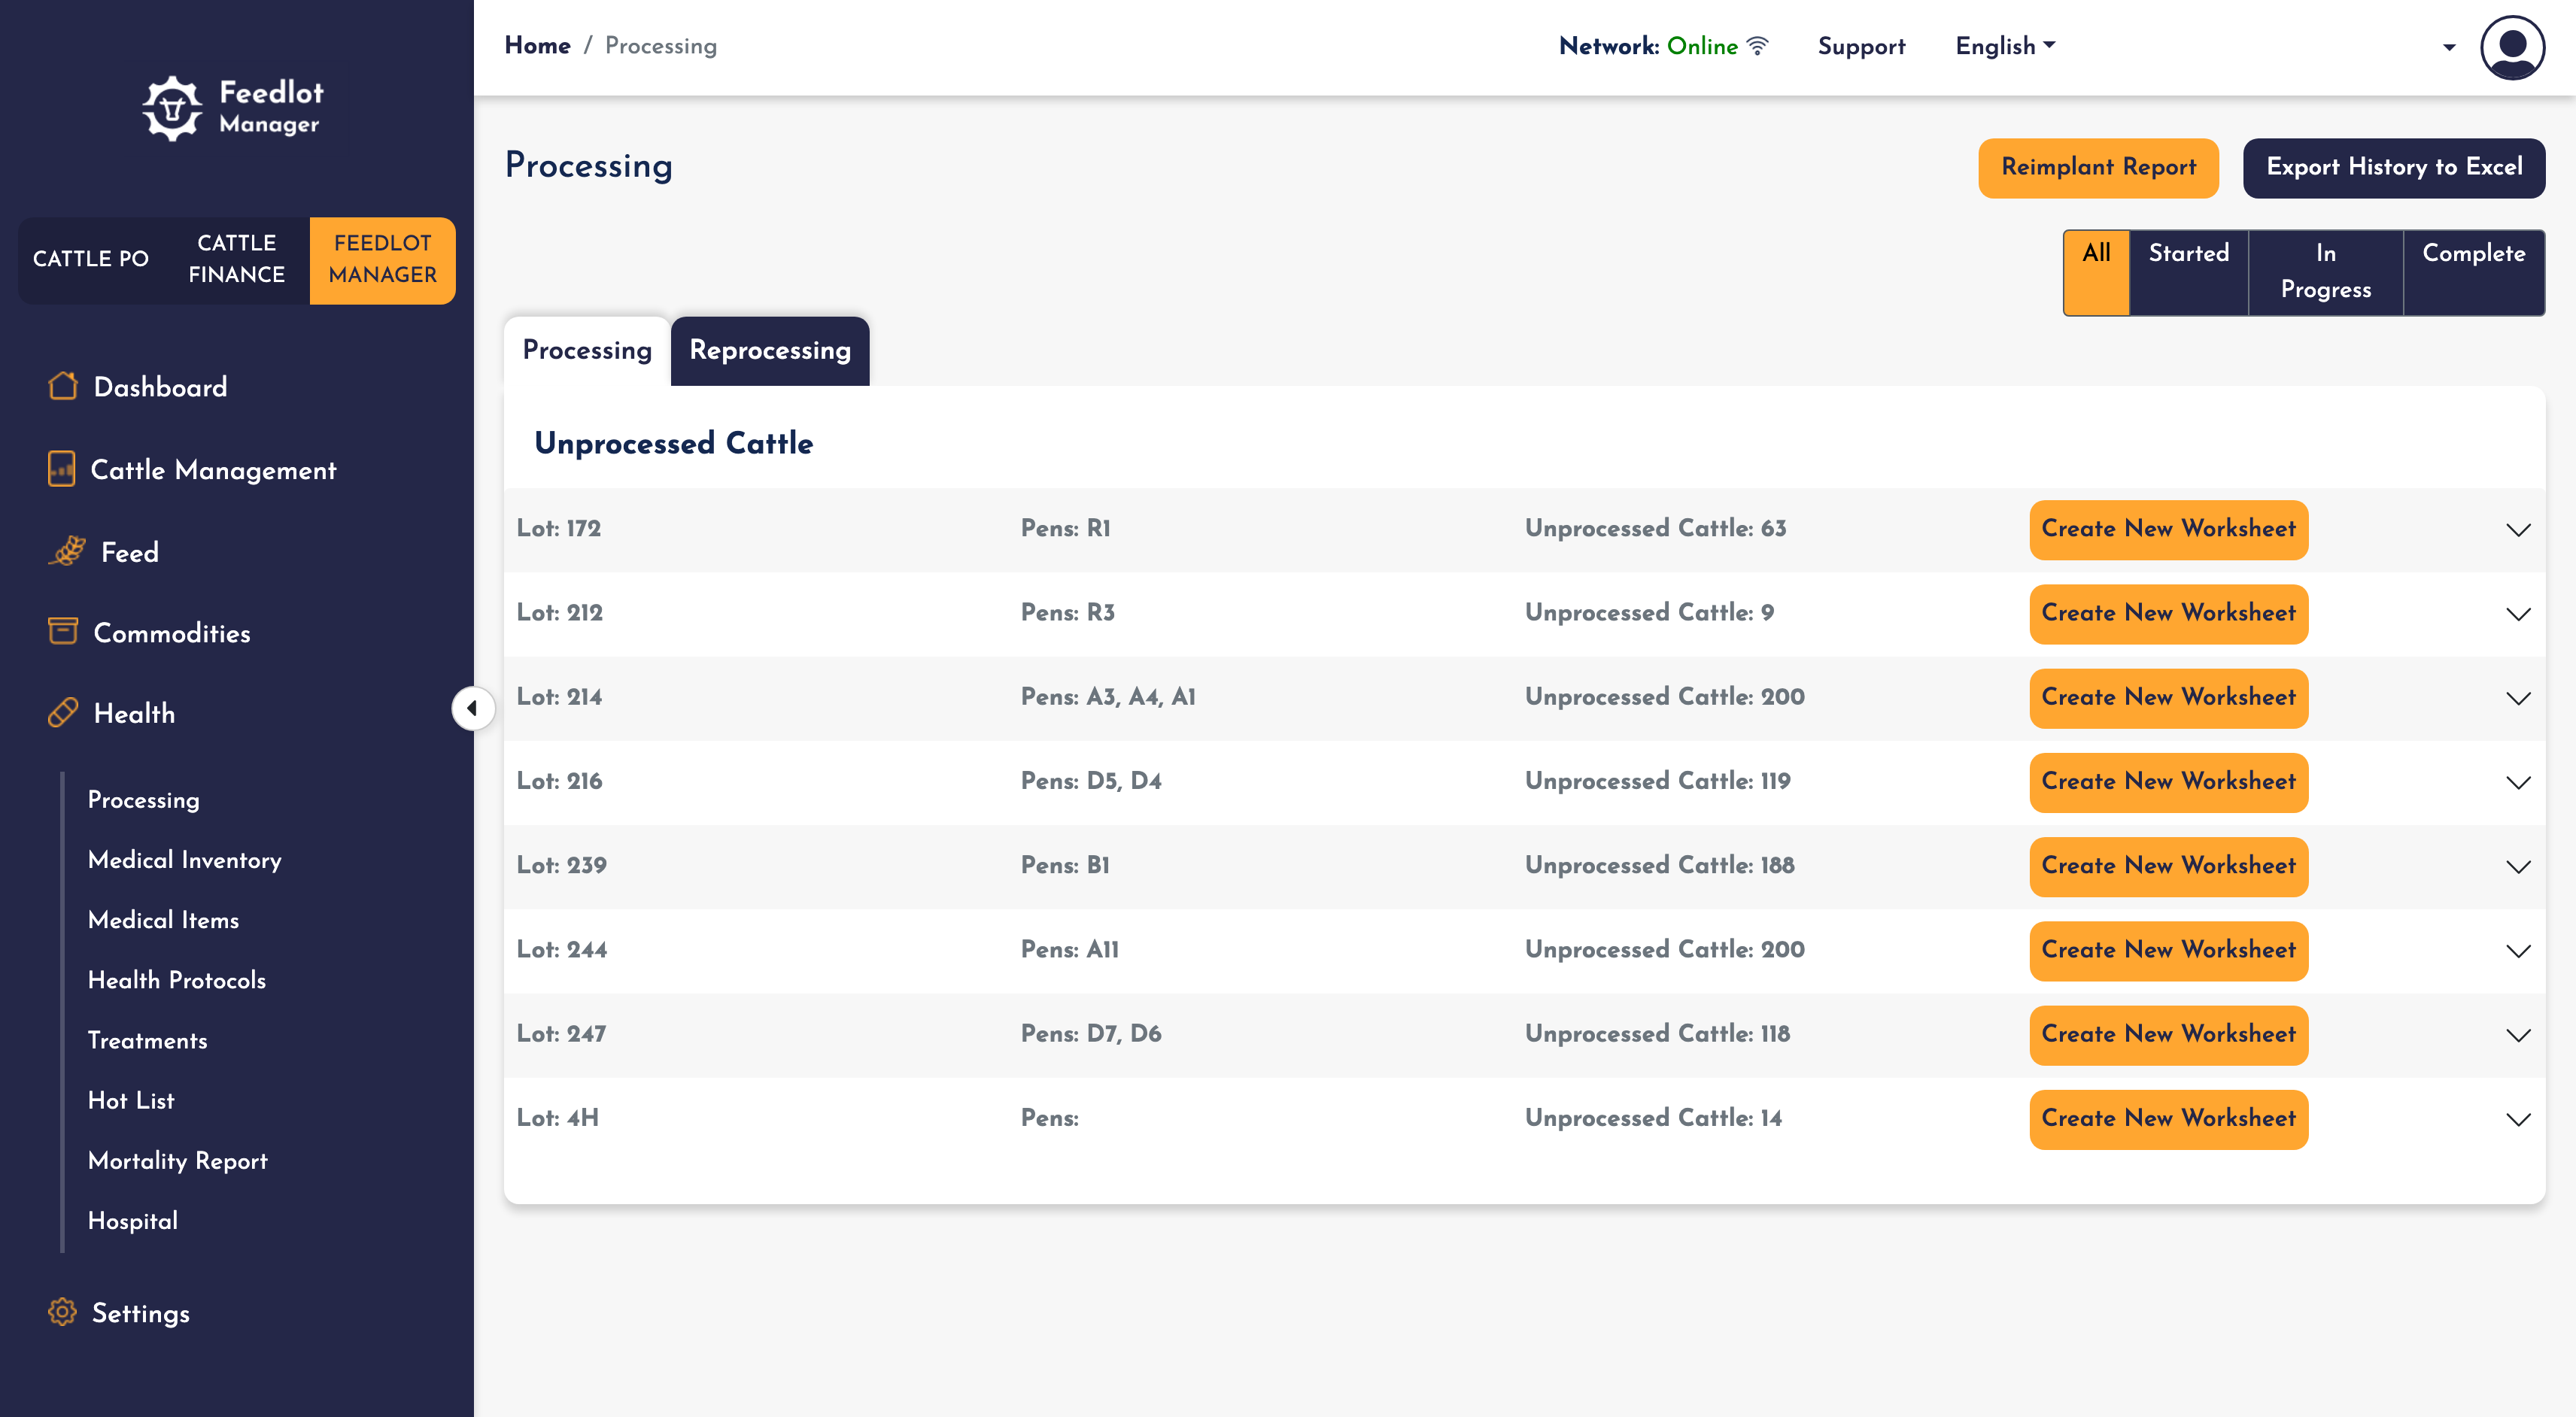Click the Cattle Management sidebar icon
The height and width of the screenshot is (1417, 2576).
[62, 469]
